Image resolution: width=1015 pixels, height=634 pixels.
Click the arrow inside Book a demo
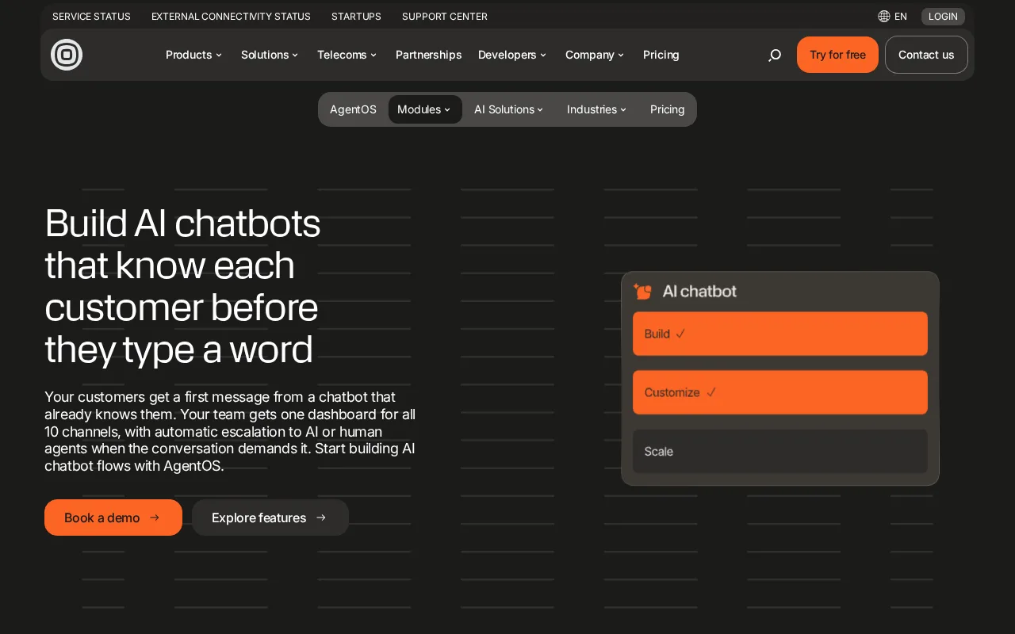coord(155,518)
